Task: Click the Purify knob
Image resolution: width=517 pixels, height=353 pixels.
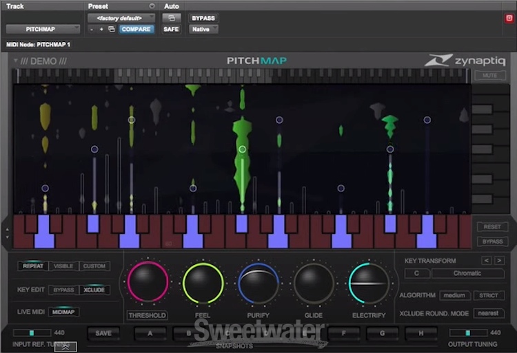Action: 258,283
